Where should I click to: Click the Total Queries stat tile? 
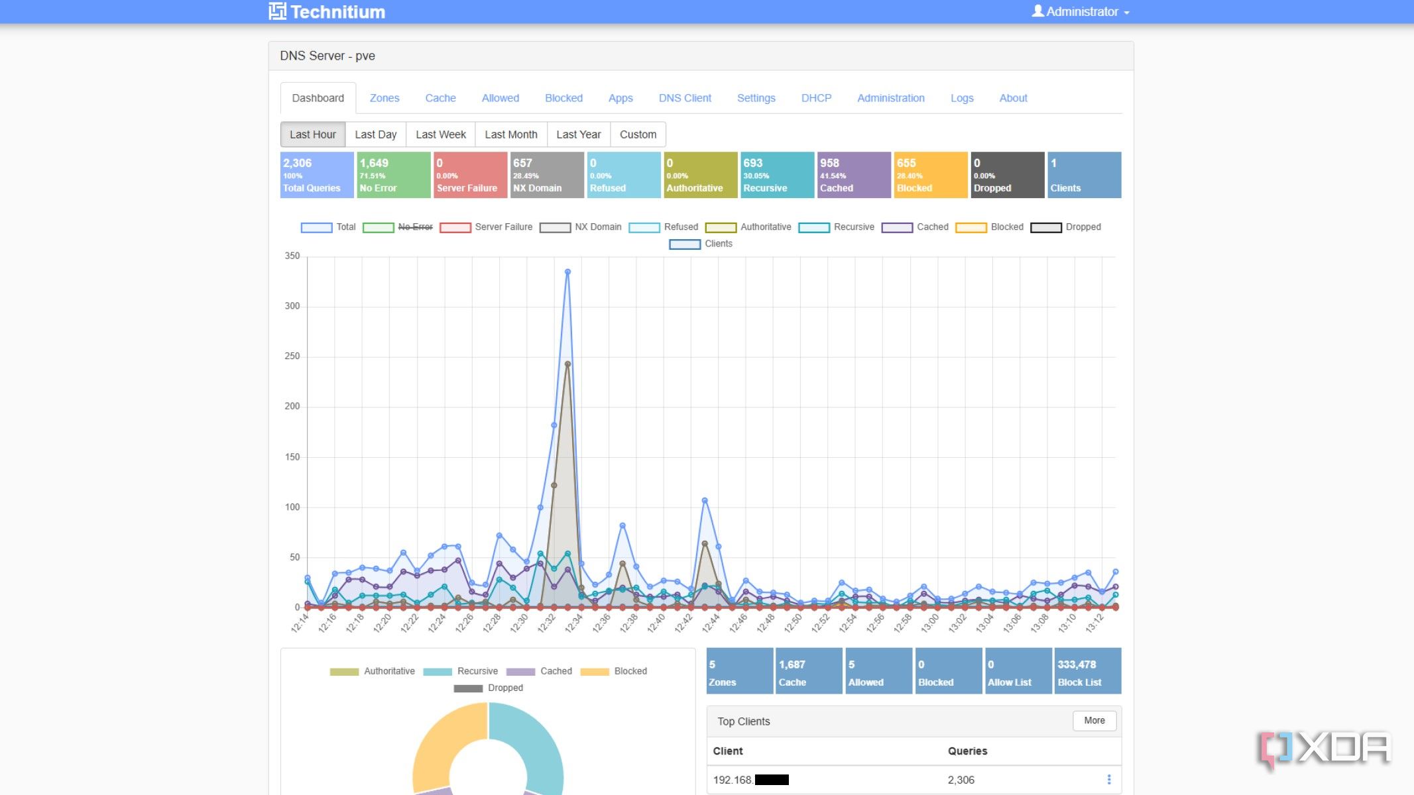pos(316,175)
